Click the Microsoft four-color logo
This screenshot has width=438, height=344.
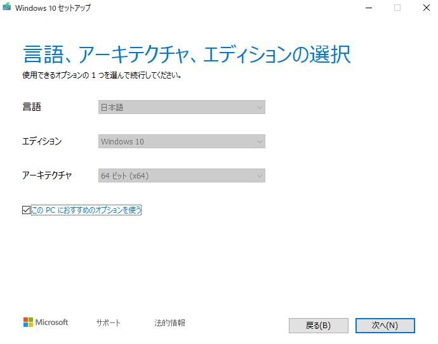tap(28, 322)
